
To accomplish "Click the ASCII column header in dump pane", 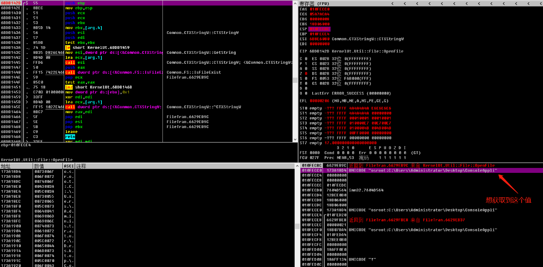I will pyautogui.click(x=69, y=166).
